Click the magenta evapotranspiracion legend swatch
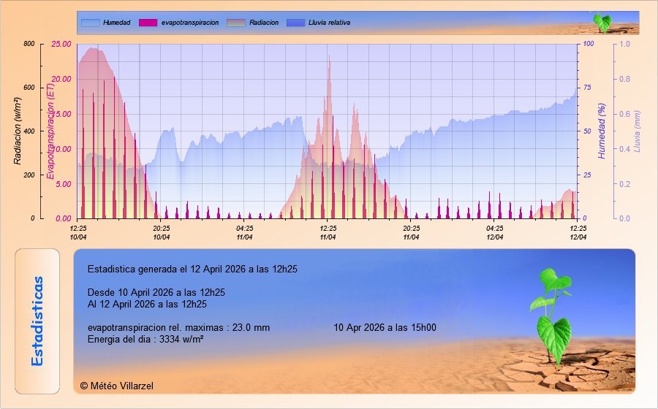658x409 pixels. [148, 23]
